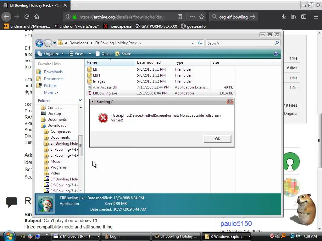Click the Explorer Search field
Screen dimensions: 322x241
click(x=240, y=43)
